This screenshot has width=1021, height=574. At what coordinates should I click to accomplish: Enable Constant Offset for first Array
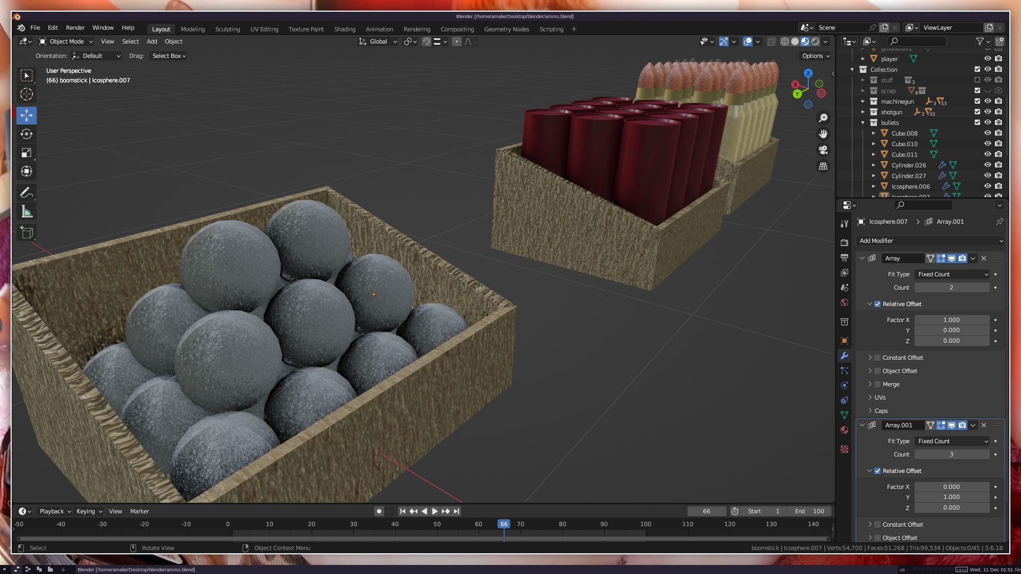[877, 358]
